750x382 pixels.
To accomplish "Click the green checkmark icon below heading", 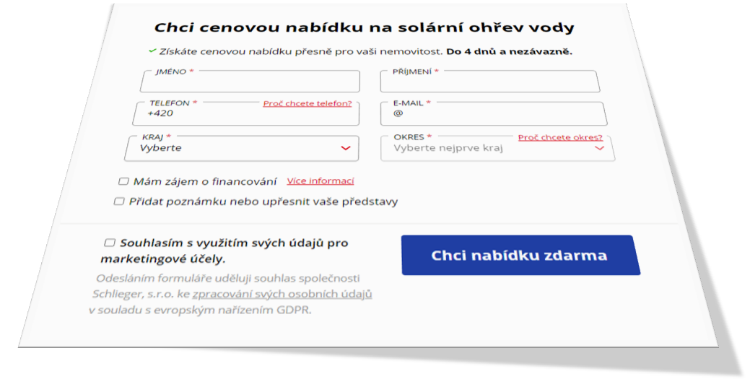I will coord(152,51).
